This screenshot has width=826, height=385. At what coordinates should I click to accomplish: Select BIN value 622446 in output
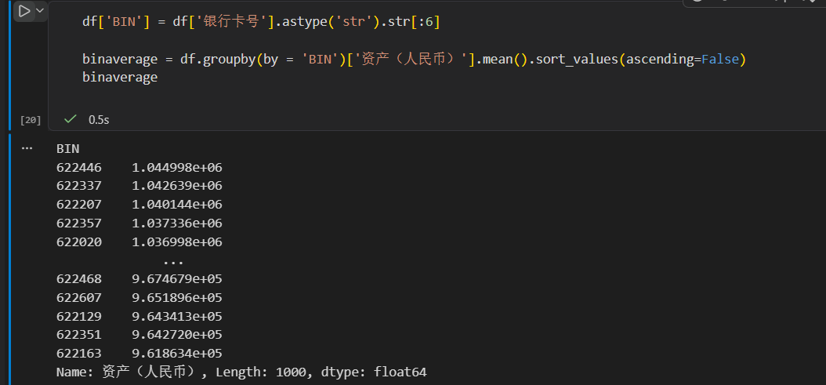79,168
